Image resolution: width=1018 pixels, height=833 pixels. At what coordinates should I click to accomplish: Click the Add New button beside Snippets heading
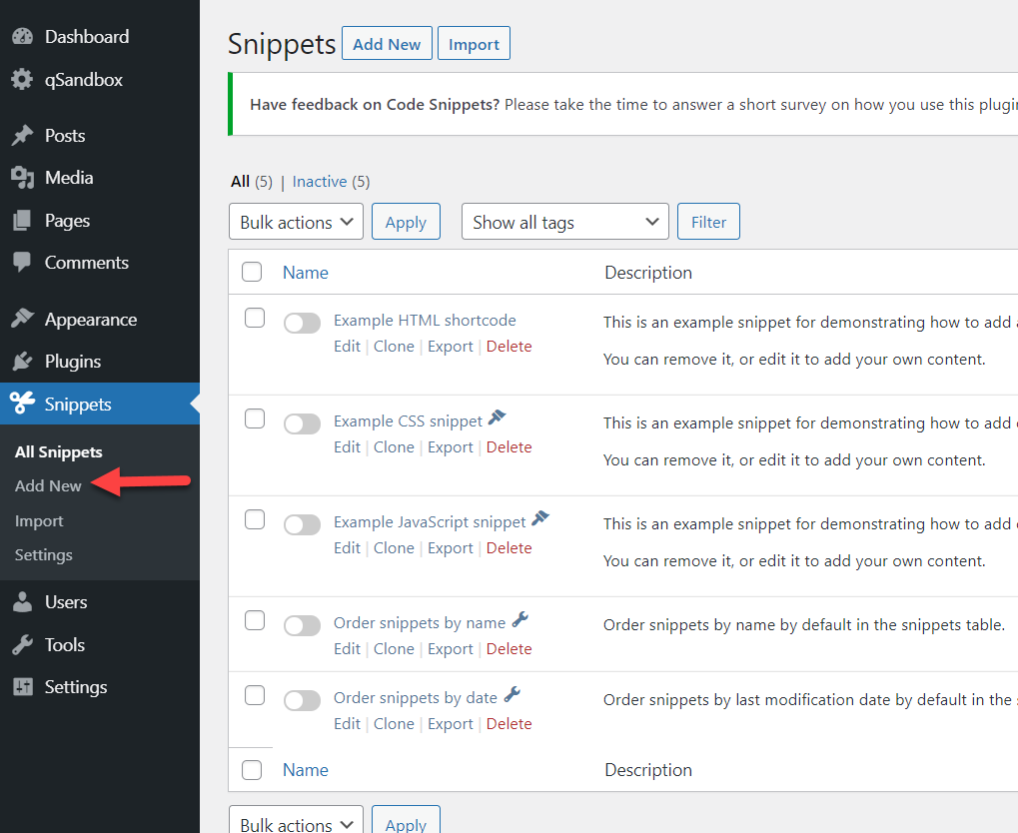click(387, 44)
